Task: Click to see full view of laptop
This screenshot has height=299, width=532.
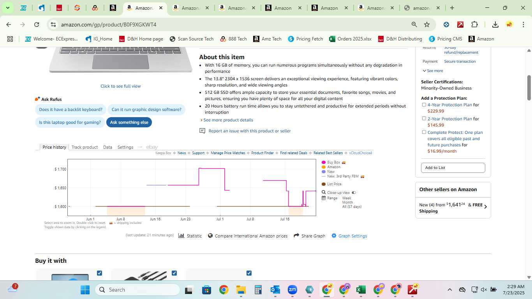Action: tap(121, 86)
